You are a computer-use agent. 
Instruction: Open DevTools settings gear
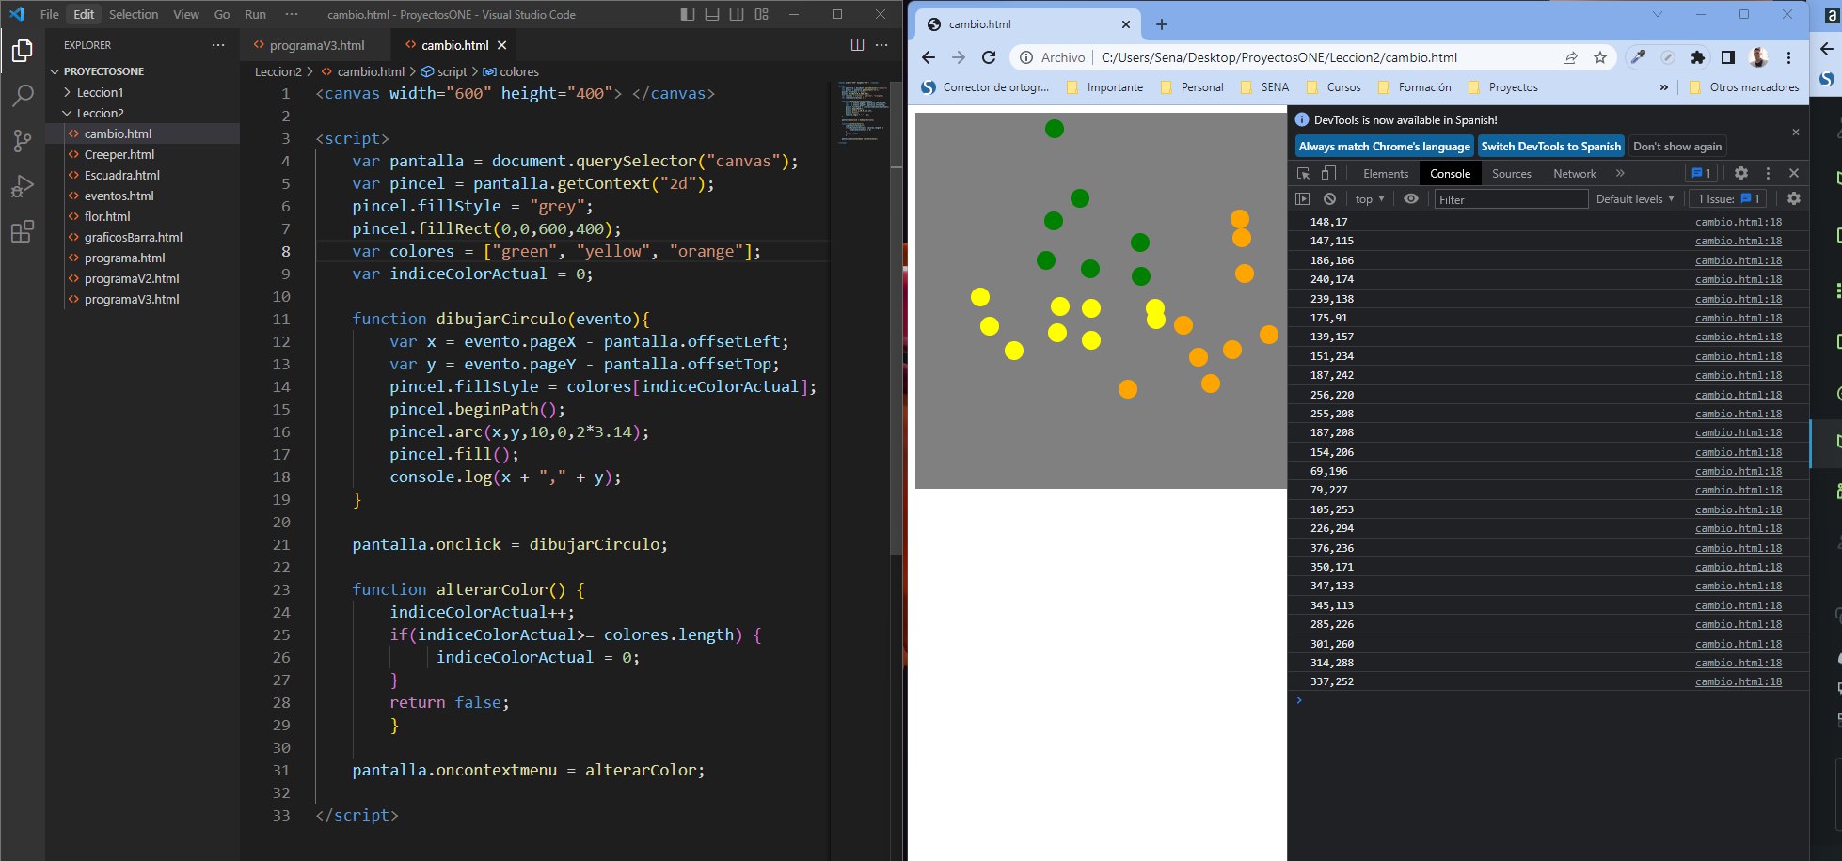pyautogui.click(x=1741, y=173)
